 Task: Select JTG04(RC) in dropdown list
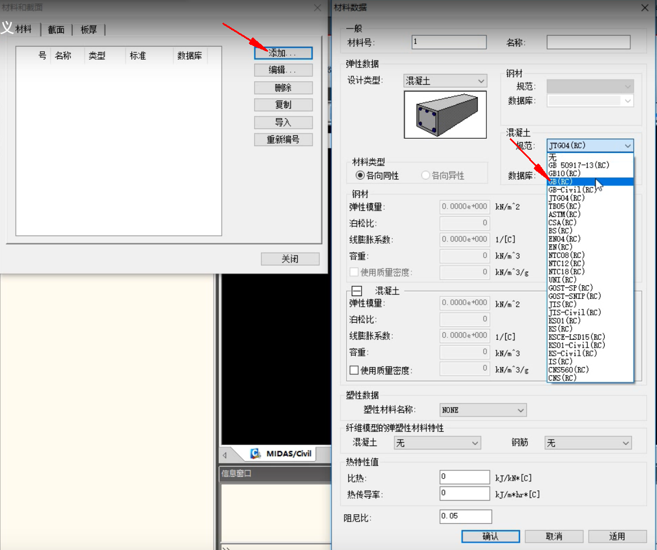(591, 198)
